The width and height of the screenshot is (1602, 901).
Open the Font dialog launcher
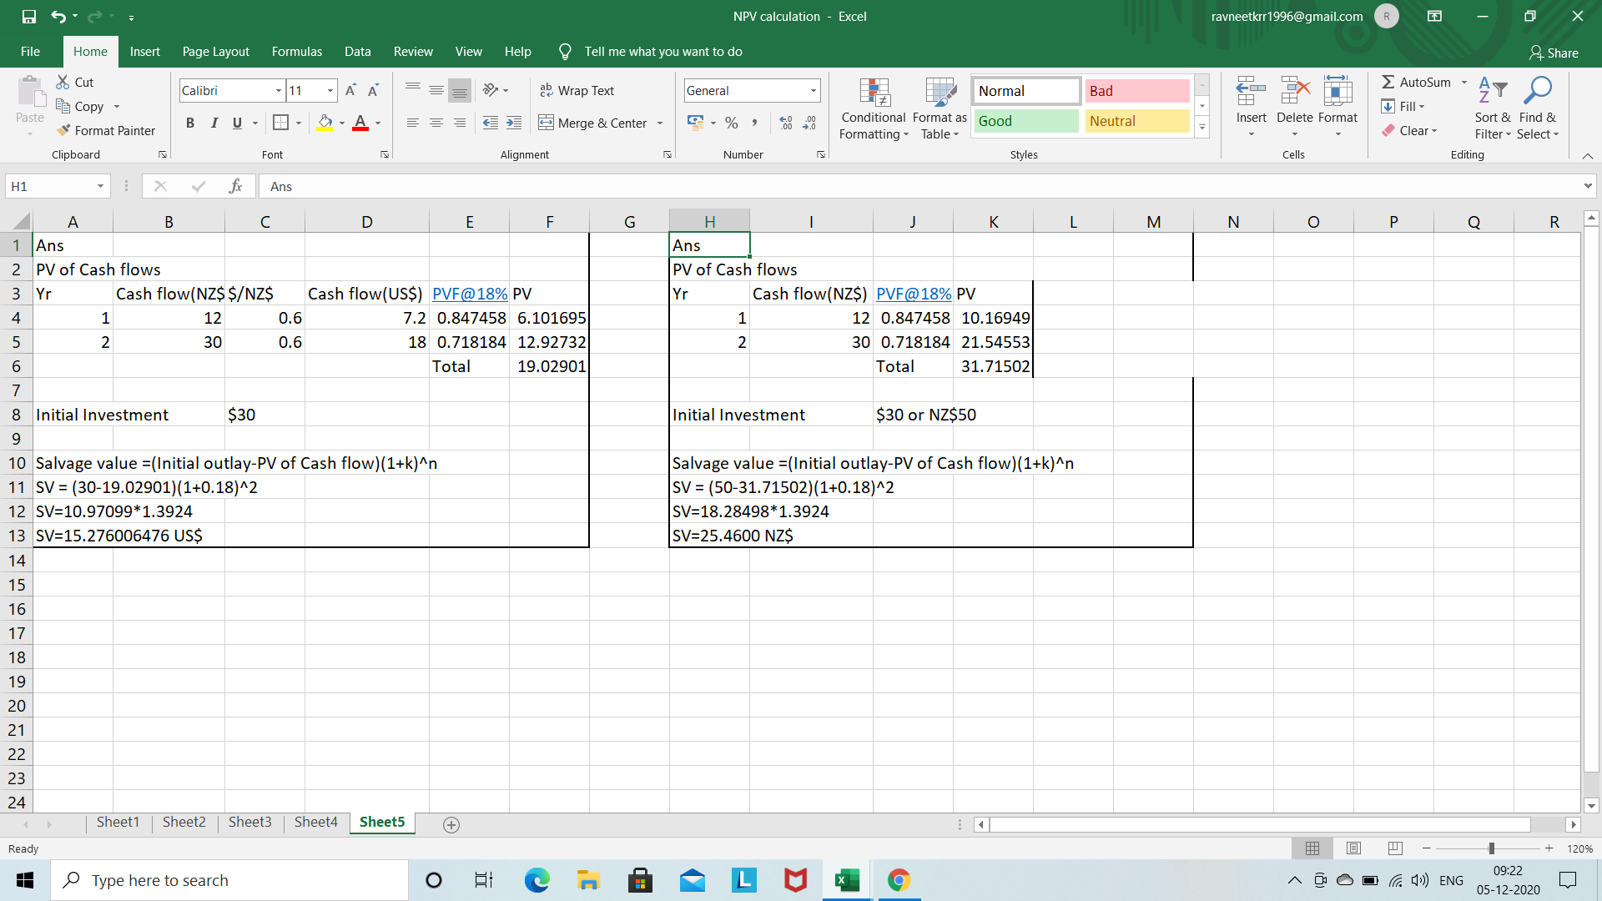(385, 154)
